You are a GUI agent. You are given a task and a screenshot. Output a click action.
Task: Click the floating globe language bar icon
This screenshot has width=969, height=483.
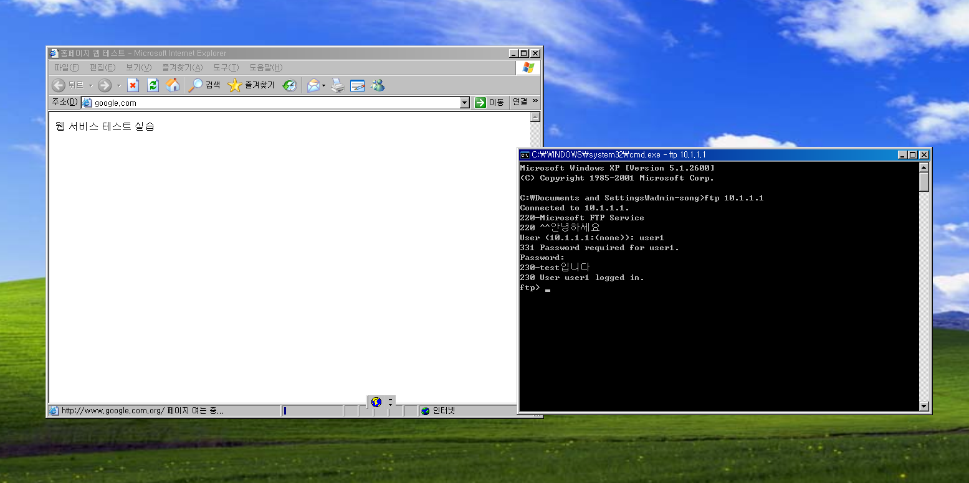click(376, 402)
